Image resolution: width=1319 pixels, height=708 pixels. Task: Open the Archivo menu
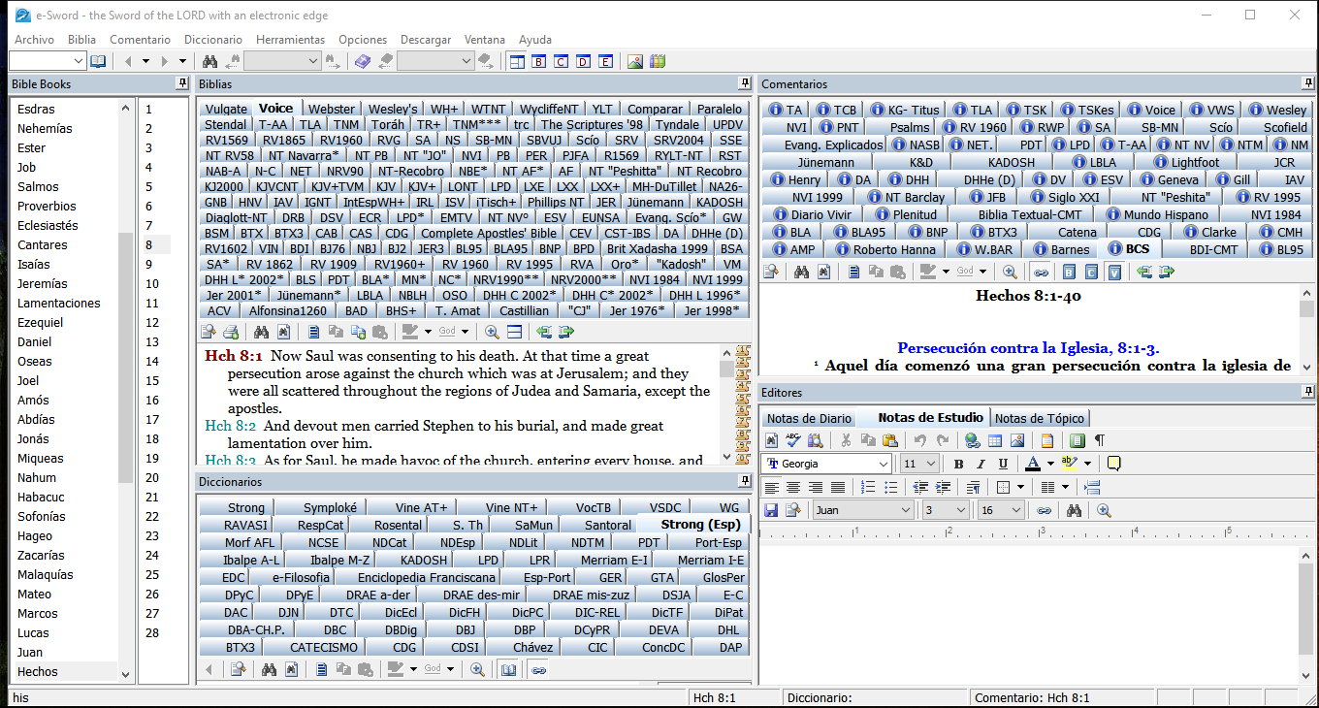tap(34, 40)
